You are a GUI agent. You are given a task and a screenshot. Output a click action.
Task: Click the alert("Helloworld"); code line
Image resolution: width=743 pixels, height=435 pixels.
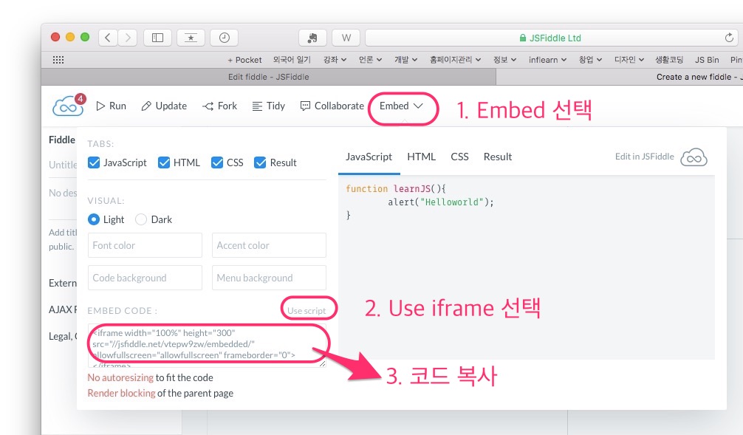click(x=441, y=202)
